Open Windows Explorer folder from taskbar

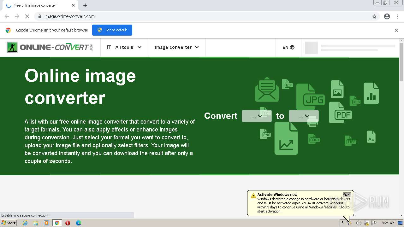(36, 223)
